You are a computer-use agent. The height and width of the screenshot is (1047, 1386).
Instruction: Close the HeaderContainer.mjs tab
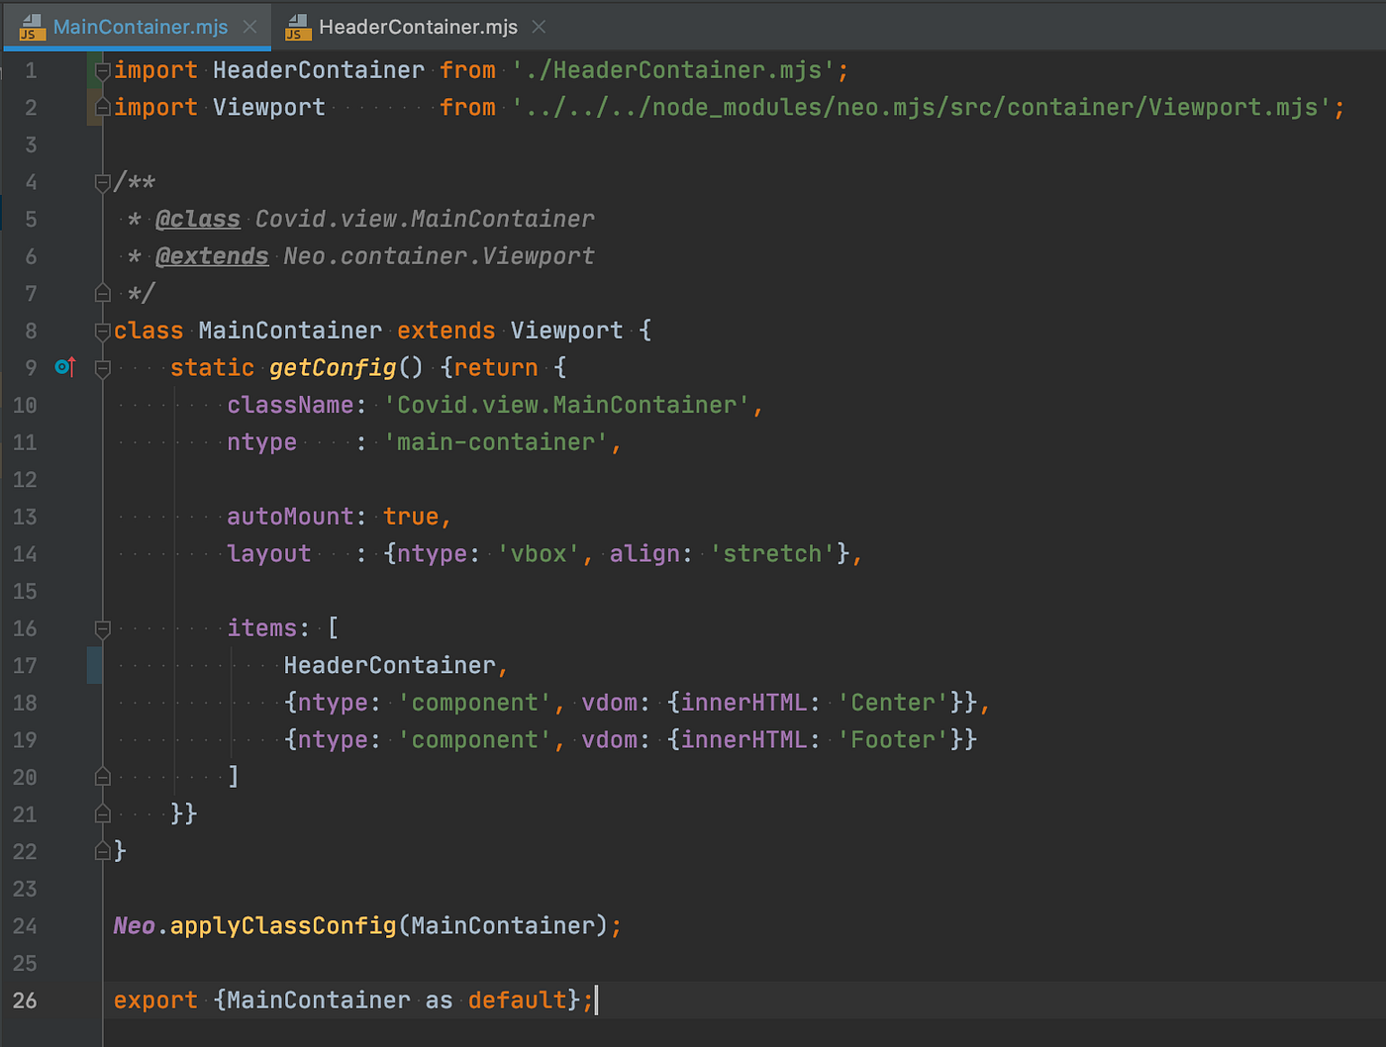[x=538, y=27]
